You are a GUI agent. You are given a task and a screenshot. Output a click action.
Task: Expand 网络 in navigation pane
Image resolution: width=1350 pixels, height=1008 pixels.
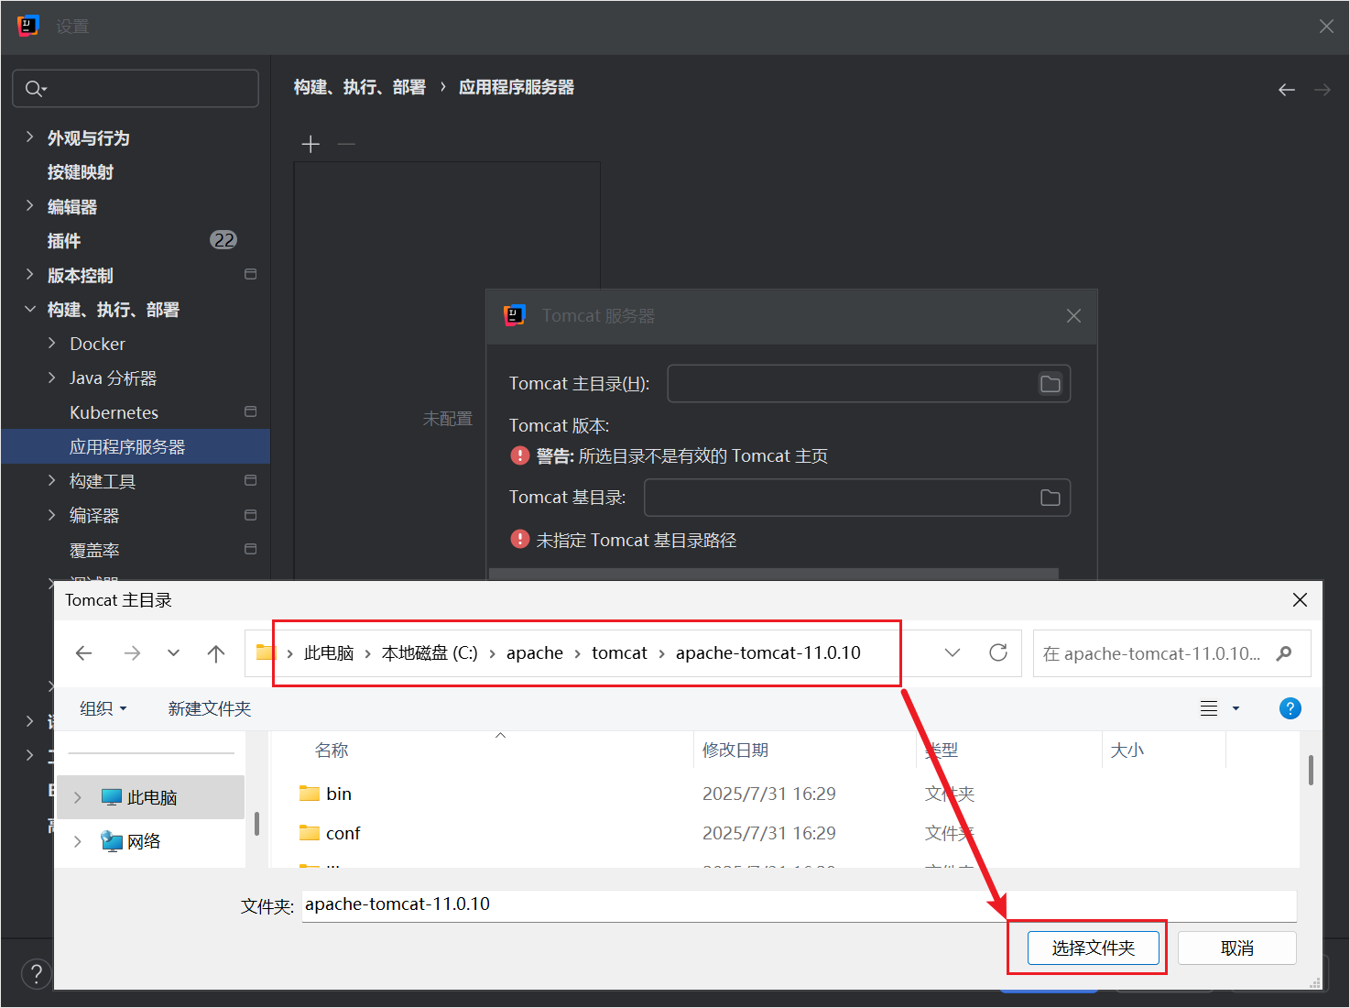click(x=78, y=841)
